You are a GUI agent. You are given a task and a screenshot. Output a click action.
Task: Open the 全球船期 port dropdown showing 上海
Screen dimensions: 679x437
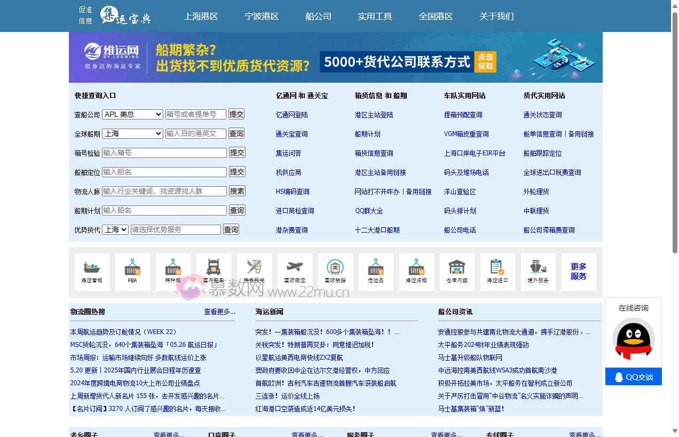tap(132, 133)
